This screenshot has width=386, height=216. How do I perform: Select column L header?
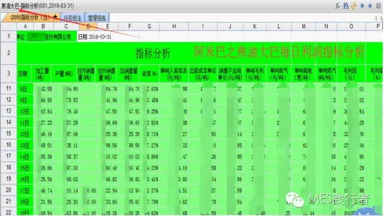pos(278,26)
